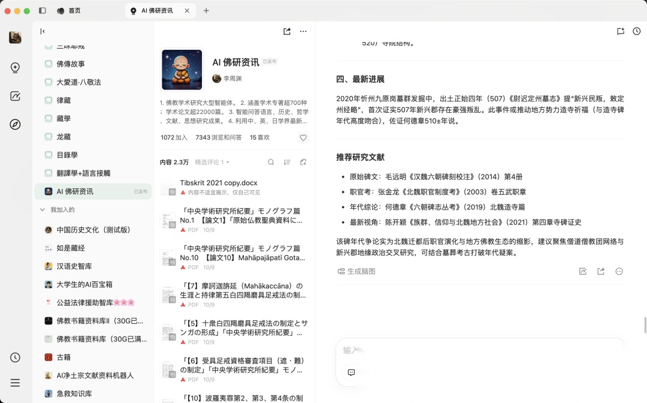The image size is (647, 403).
Task: Open the Tibskrit 2021 copy.docx file
Action: (234, 187)
